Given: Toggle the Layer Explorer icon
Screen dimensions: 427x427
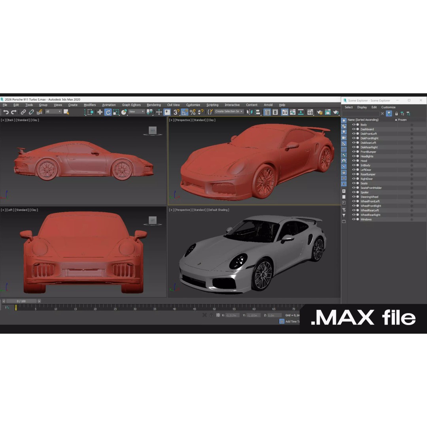Looking at the screenshot, I should [x=275, y=112].
